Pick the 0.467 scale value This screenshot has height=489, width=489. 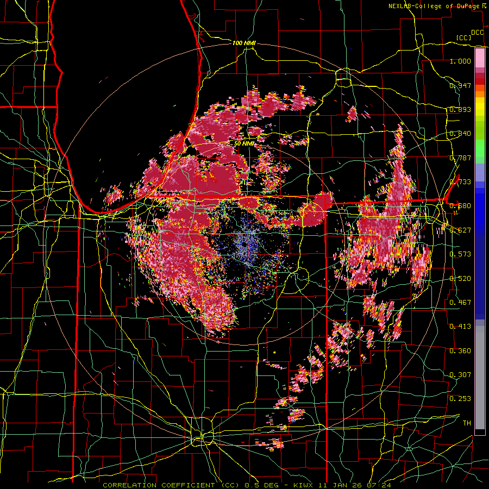(x=460, y=303)
